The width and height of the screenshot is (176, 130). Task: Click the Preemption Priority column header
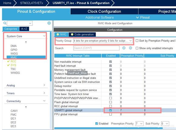(132, 56)
